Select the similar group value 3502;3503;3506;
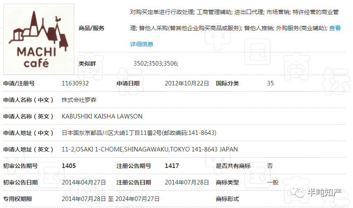The height and width of the screenshot is (208, 353). tap(156, 64)
